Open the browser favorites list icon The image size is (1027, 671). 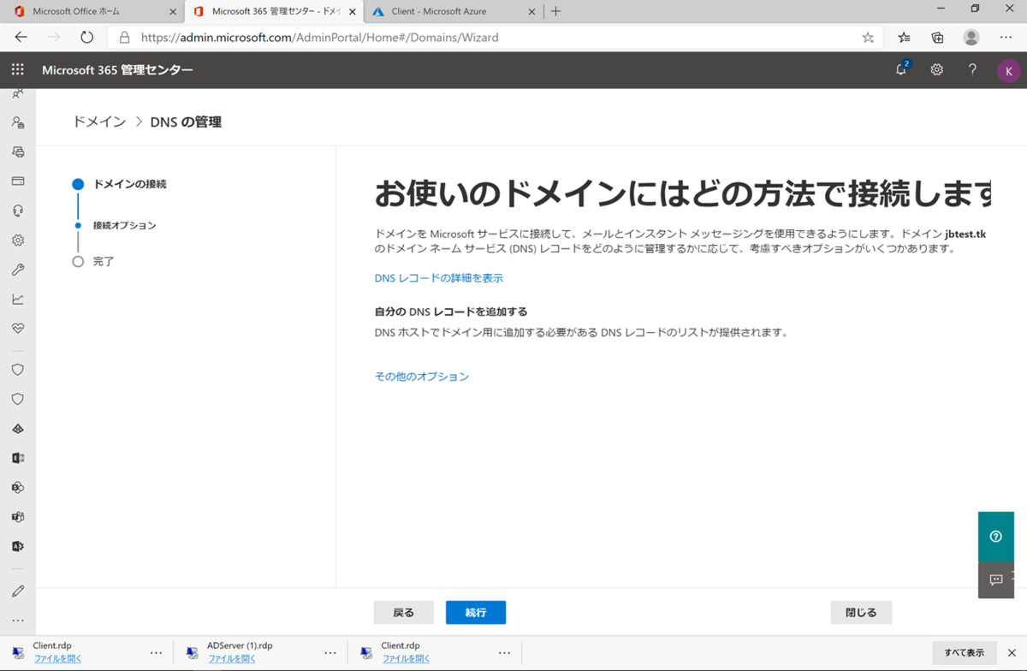pyautogui.click(x=905, y=38)
